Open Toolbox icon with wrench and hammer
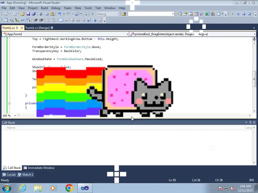Viewport: 258px width, 193px height. point(202,14)
